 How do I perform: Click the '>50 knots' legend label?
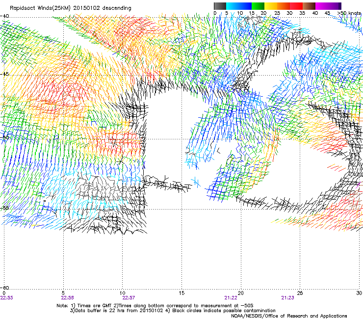pos(349,13)
